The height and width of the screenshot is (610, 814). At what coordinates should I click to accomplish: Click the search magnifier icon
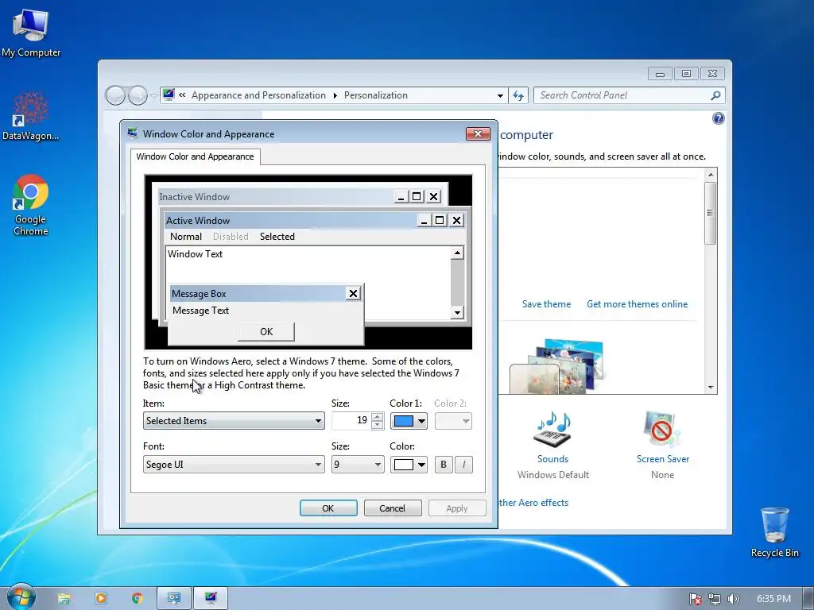point(715,95)
